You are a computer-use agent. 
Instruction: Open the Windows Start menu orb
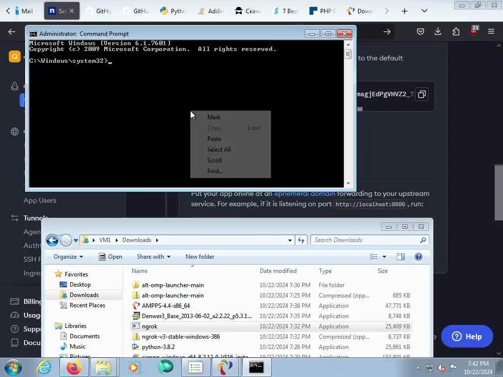[13, 367]
